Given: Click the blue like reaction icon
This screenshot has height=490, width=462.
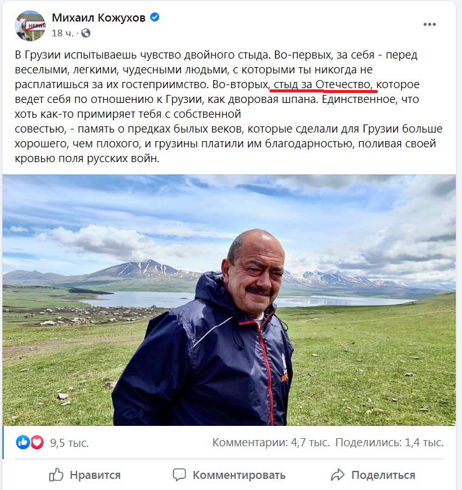Looking at the screenshot, I should pyautogui.click(x=23, y=442).
